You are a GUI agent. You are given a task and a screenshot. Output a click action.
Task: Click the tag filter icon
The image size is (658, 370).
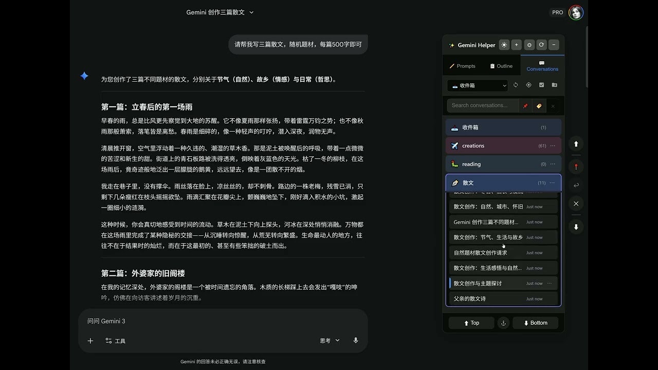[x=539, y=106]
